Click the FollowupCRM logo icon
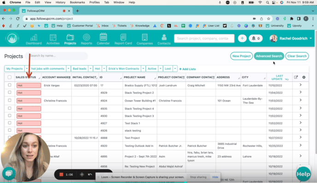The image size is (317, 183). [x=12, y=38]
